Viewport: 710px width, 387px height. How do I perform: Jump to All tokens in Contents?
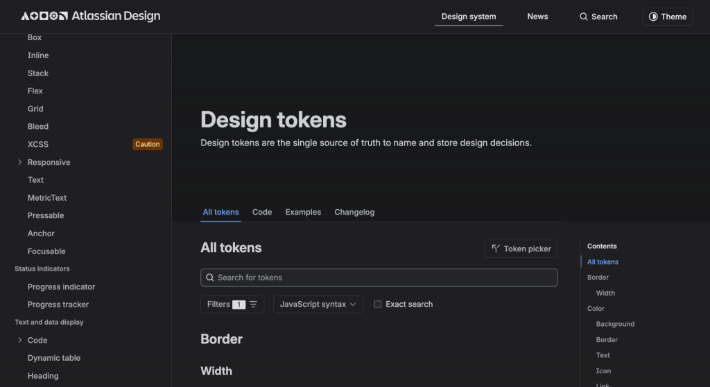(x=603, y=262)
